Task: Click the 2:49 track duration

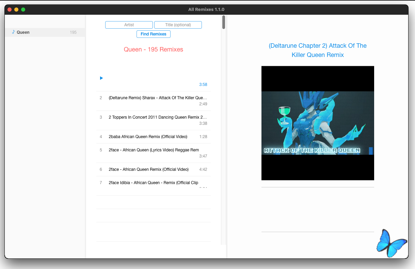Action: coord(203,104)
